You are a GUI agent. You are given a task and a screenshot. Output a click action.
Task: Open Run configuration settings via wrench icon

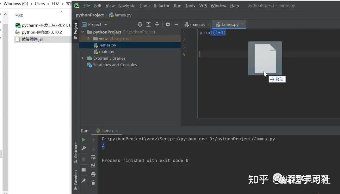coord(84,148)
